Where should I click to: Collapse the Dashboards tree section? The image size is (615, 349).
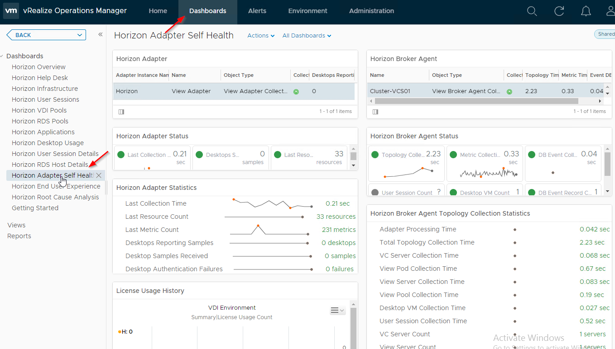click(x=2, y=56)
